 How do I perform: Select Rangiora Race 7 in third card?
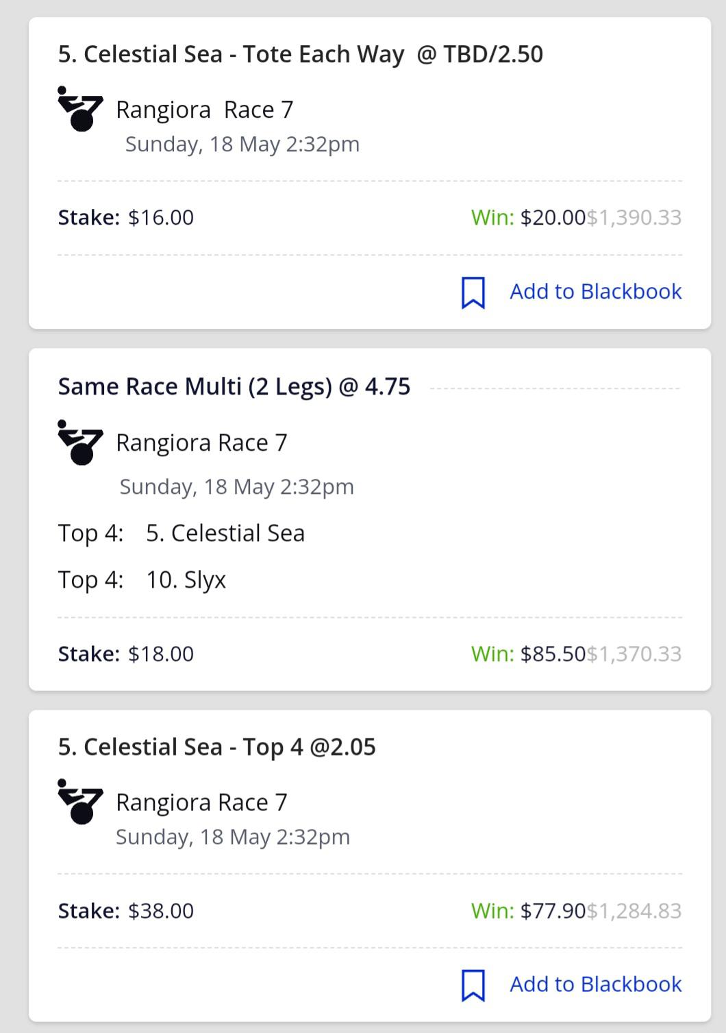tap(202, 802)
